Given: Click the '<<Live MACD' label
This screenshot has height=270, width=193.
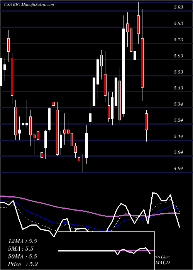Looking at the screenshot, I should [x=163, y=260].
